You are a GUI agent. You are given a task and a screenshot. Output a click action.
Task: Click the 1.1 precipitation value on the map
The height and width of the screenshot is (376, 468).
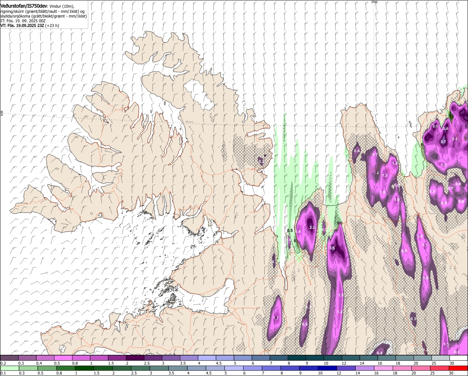425,246
